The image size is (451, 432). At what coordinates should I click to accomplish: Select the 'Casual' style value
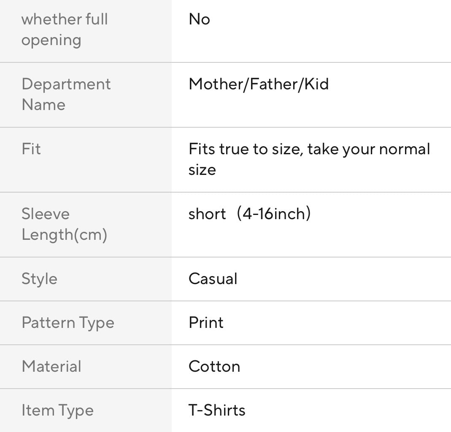pos(213,279)
